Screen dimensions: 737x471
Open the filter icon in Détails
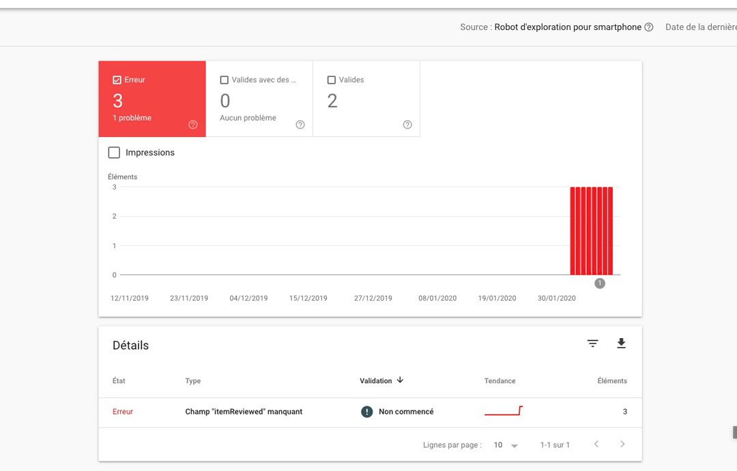[593, 344]
